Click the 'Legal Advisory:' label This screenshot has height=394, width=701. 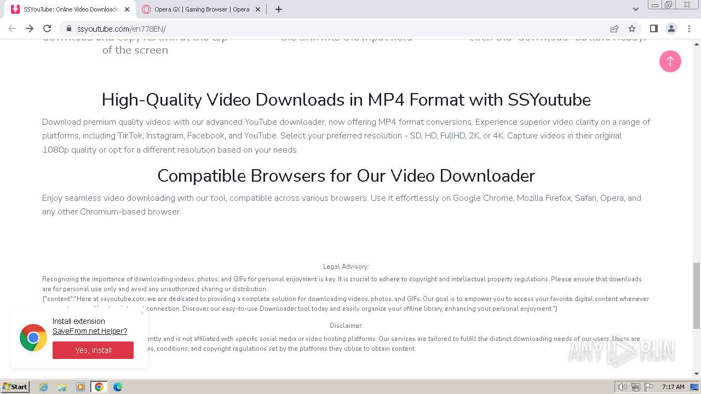[346, 266]
